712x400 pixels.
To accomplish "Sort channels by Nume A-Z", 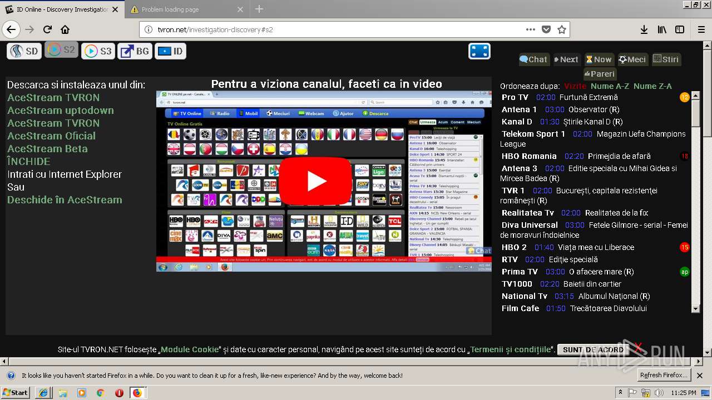I will pos(610,86).
